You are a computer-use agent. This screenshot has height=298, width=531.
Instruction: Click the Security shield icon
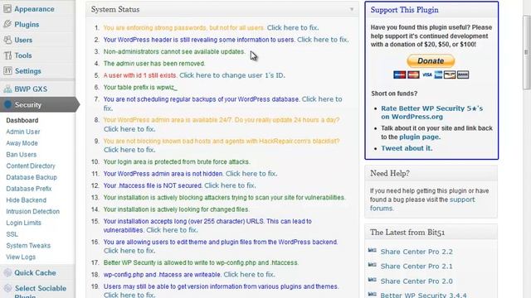7,105
